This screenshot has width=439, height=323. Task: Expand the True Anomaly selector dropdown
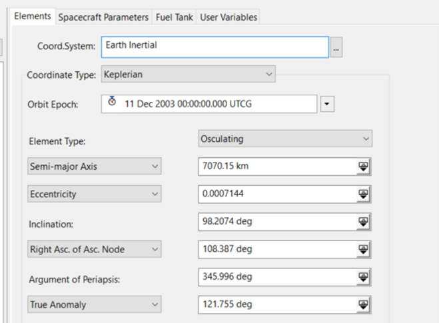[x=93, y=305]
